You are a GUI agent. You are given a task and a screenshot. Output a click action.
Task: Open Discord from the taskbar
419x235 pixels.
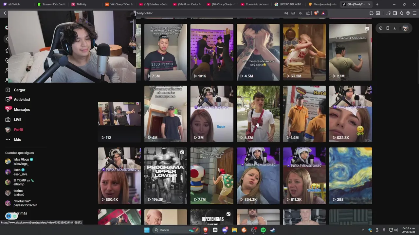(x=225, y=230)
